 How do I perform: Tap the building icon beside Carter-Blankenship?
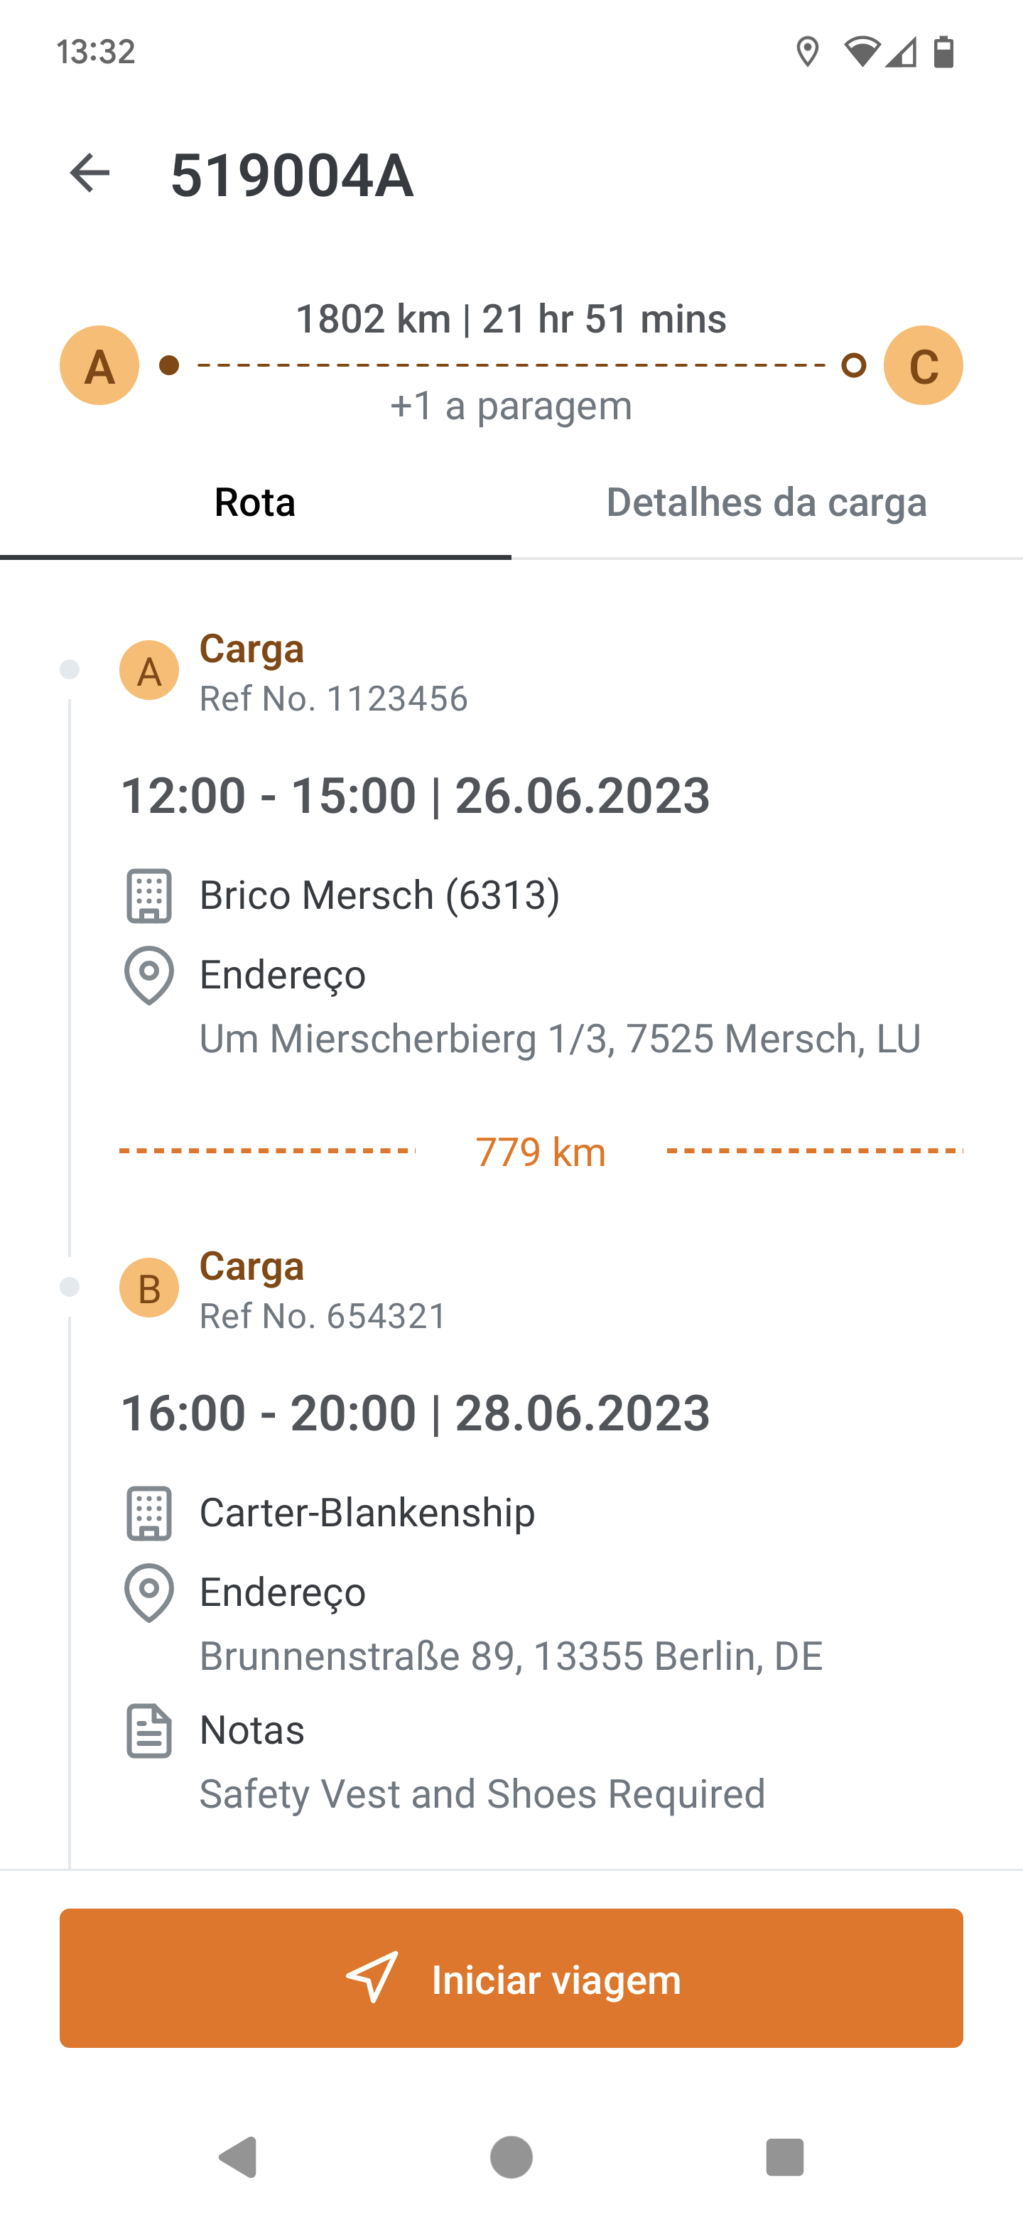tap(149, 1512)
